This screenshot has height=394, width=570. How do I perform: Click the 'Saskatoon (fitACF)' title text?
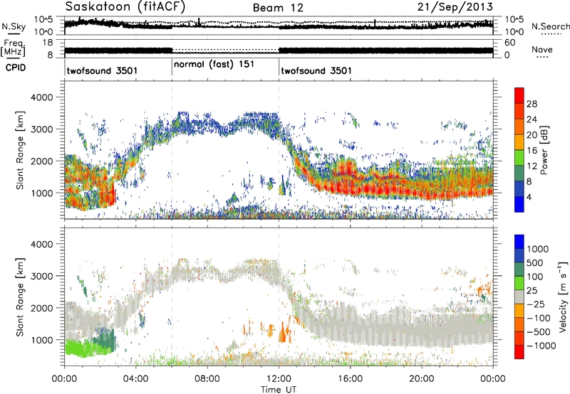pyautogui.click(x=125, y=7)
